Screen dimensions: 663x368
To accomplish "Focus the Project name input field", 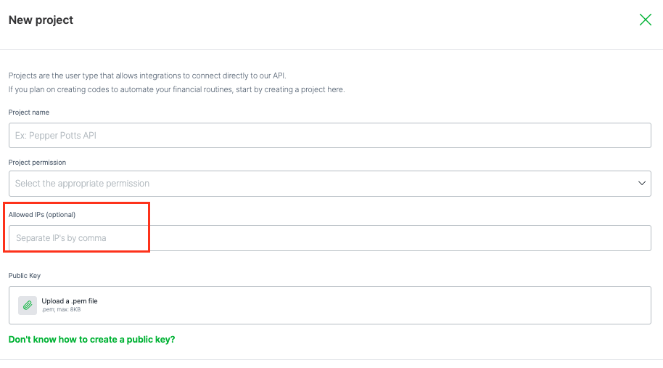I will tap(329, 136).
